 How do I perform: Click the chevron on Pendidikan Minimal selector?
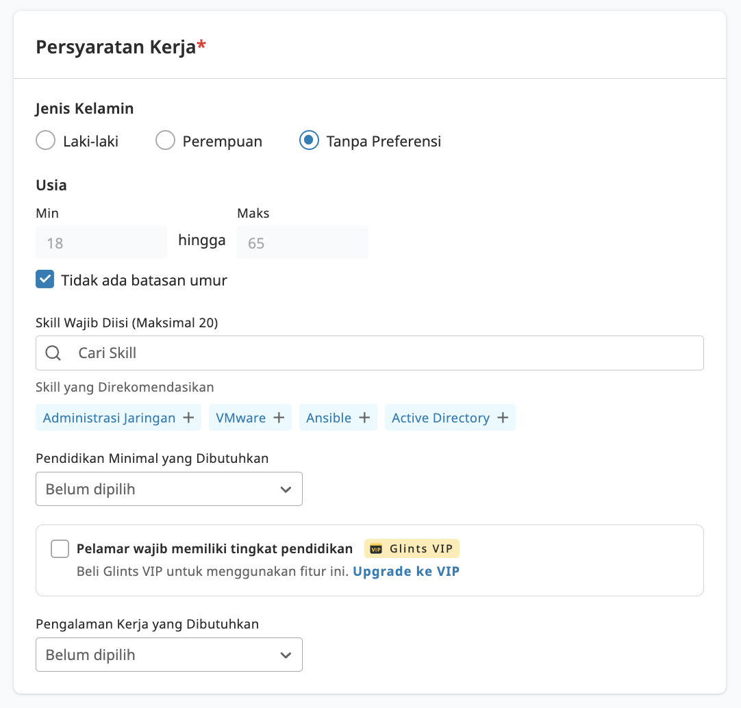pos(286,489)
